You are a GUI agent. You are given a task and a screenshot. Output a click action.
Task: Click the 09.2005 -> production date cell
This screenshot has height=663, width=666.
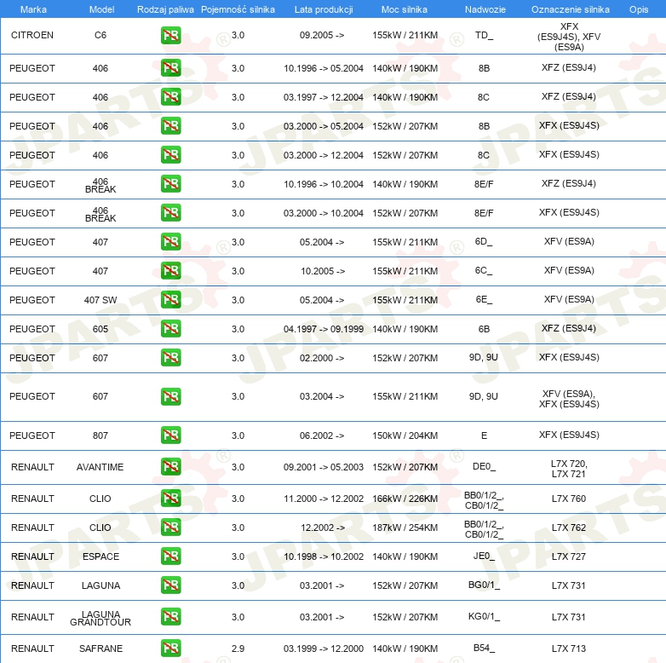(x=322, y=35)
